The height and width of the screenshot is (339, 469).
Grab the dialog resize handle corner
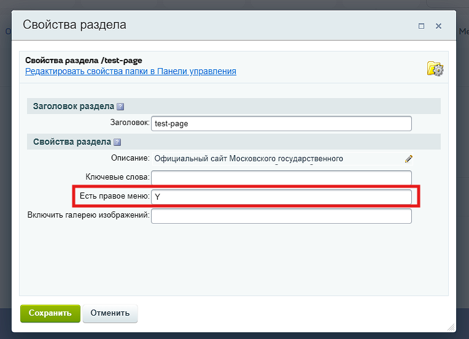click(451, 327)
